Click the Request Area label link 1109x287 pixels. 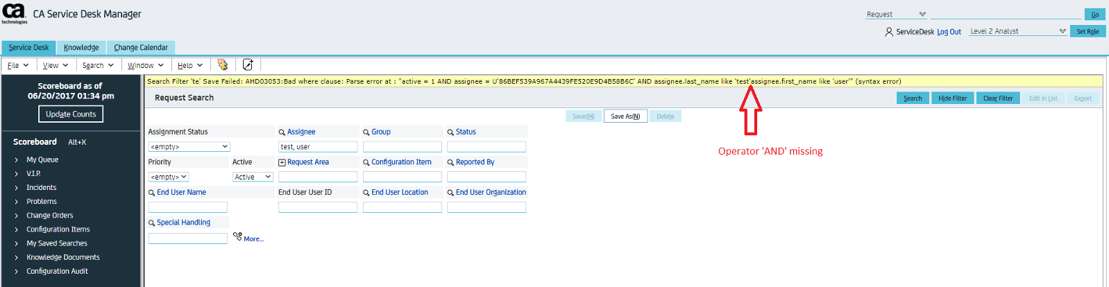pos(308,162)
